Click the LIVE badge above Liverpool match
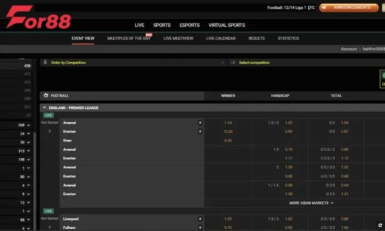The image size is (385, 231). click(48, 211)
